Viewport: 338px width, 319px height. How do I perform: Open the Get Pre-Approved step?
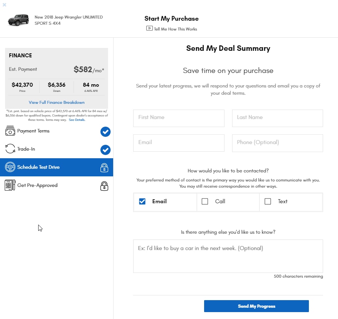56,185
